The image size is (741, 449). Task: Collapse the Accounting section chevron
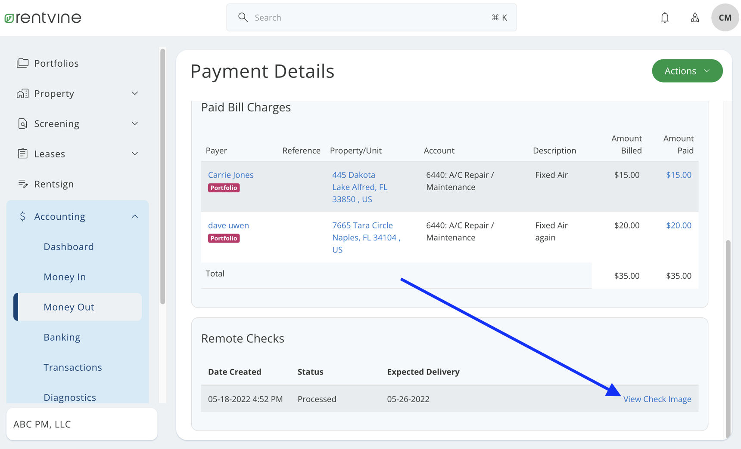134,216
